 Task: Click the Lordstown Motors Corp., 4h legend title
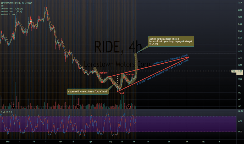coord(16,3)
